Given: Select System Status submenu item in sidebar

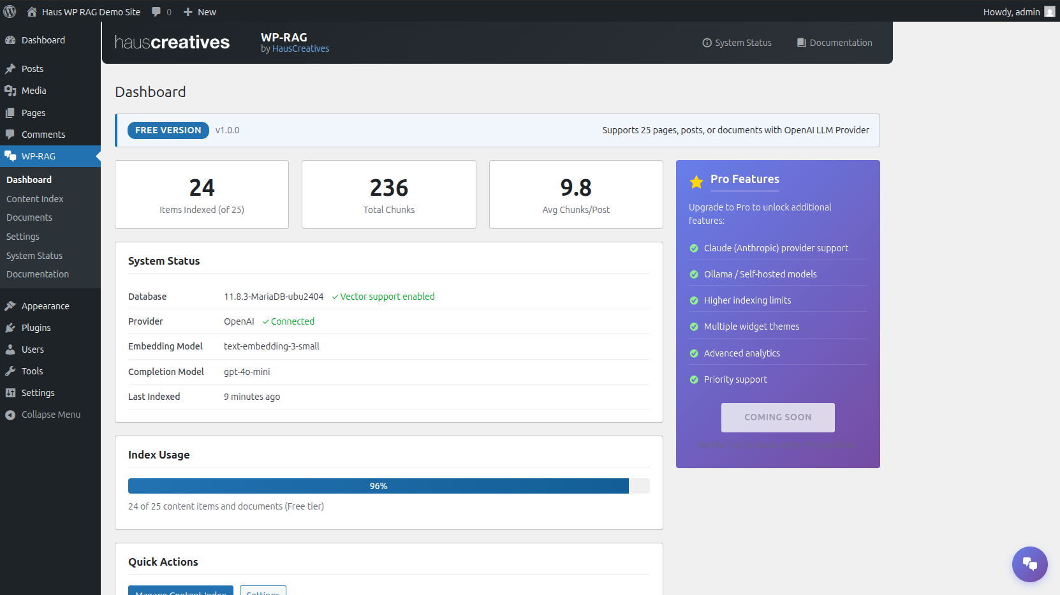Looking at the screenshot, I should coord(34,256).
